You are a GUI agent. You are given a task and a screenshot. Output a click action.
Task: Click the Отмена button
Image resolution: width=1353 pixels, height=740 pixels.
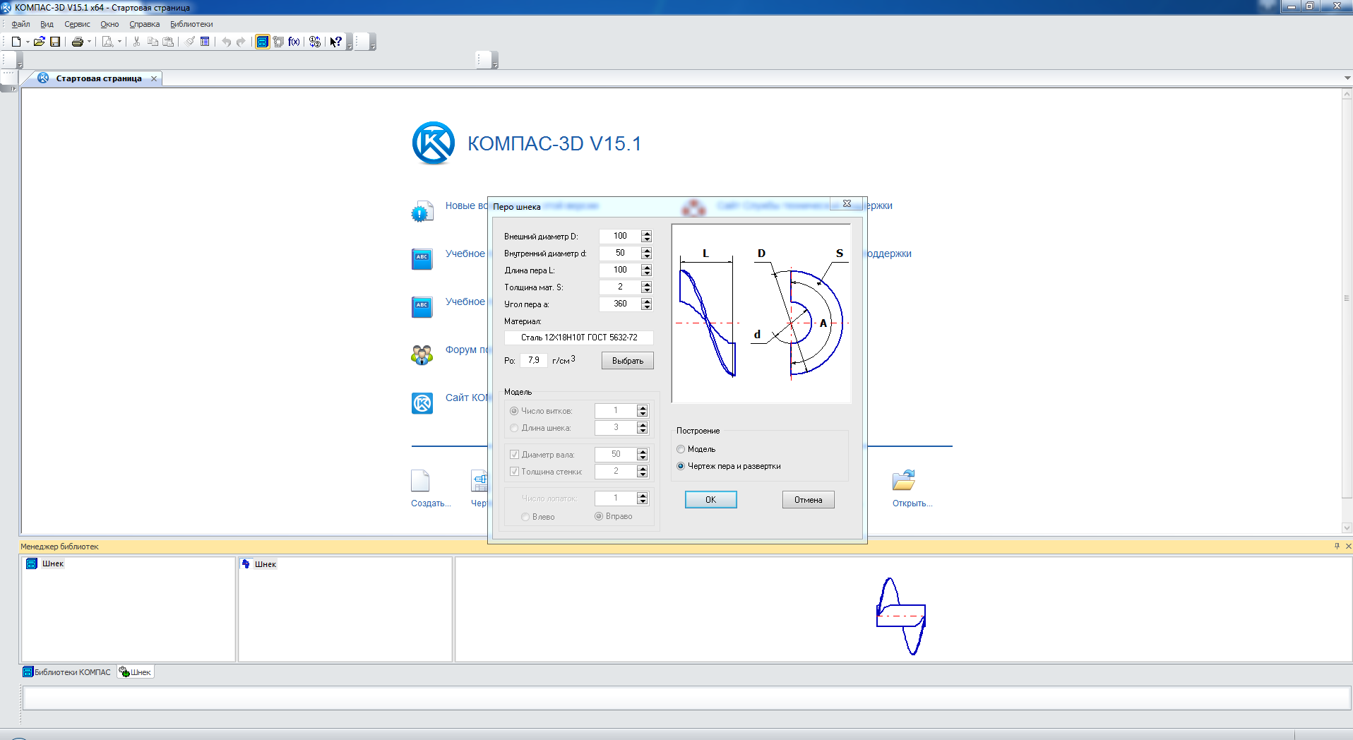pos(809,500)
